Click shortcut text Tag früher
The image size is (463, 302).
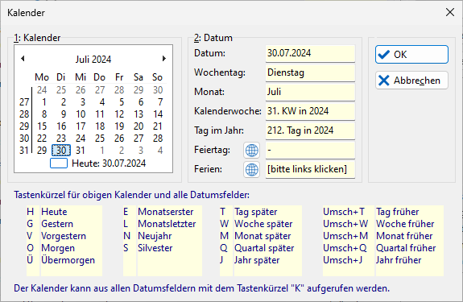(x=398, y=212)
